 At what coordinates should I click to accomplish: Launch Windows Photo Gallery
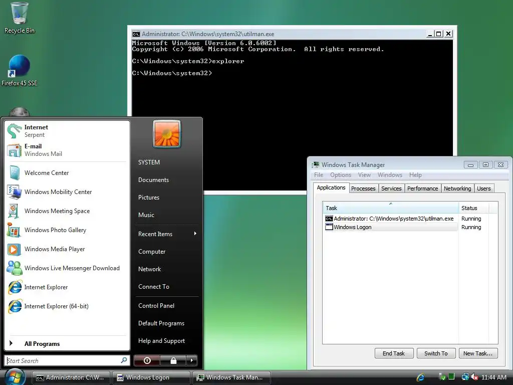pos(67,230)
